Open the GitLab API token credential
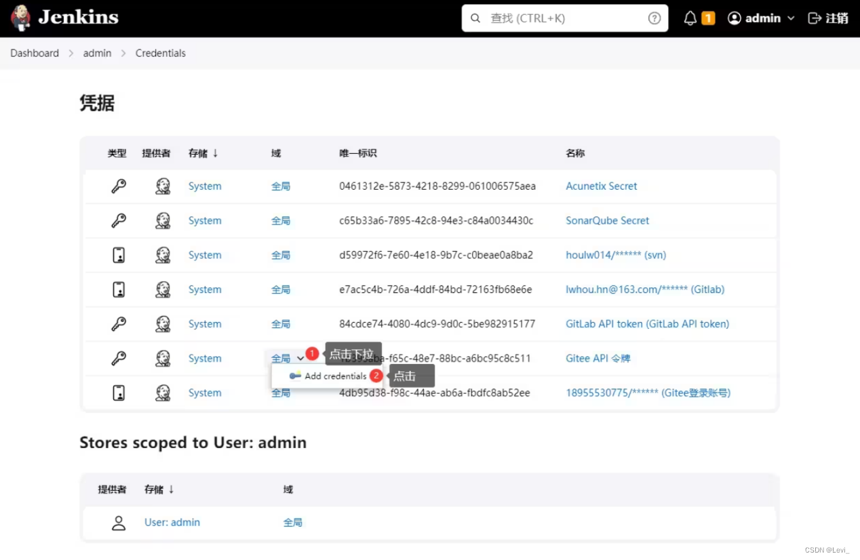Screen dimensions: 860x560 tap(647, 323)
